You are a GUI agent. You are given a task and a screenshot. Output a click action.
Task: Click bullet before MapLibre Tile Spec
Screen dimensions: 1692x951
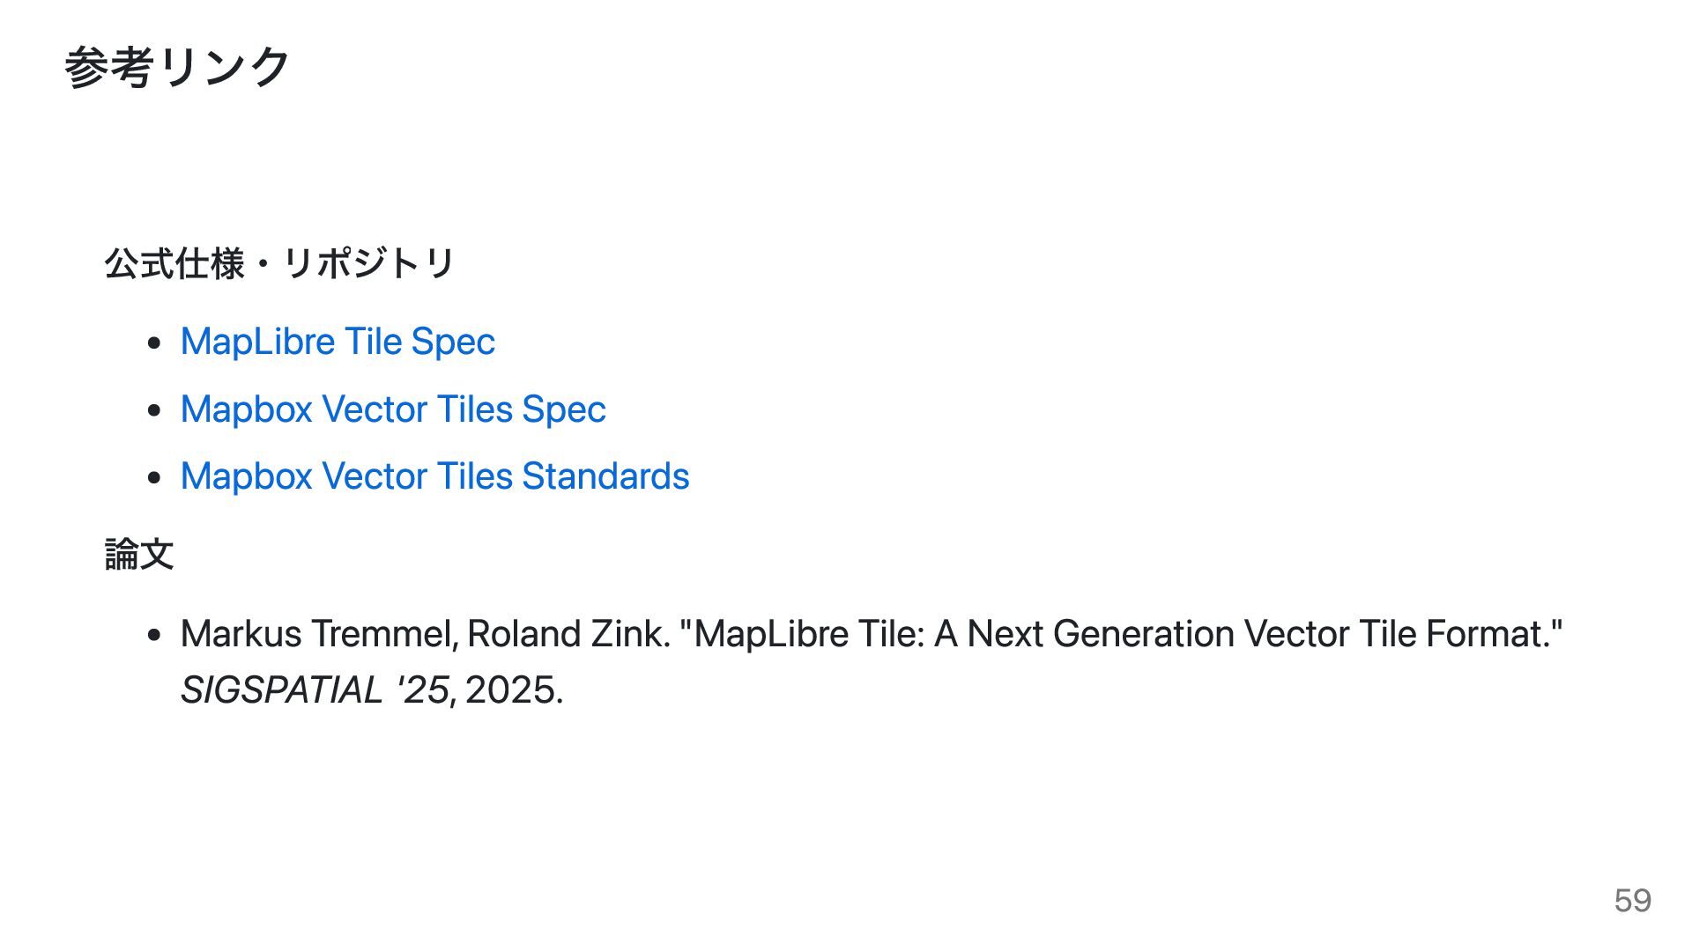pos(155,343)
